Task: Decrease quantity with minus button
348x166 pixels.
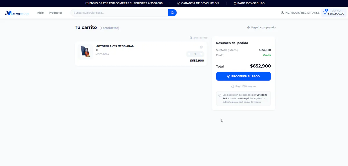Action: [x=189, y=54]
